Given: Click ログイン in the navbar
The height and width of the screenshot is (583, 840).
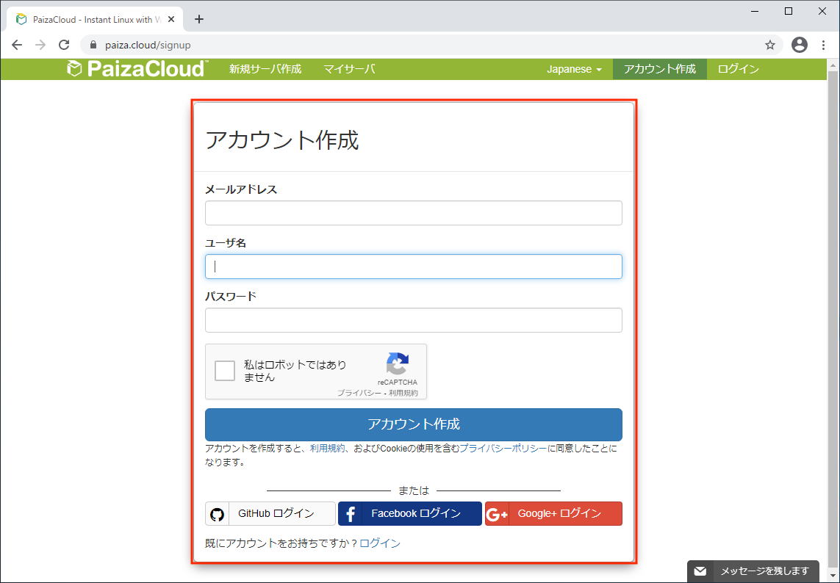Looking at the screenshot, I should coord(738,69).
